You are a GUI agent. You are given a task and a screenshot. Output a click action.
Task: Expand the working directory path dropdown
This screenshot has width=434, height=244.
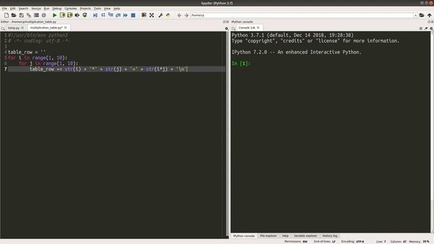[x=416, y=15]
